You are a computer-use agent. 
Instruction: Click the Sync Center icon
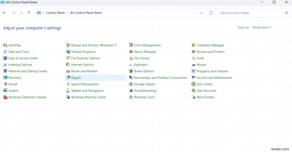[x=193, y=84]
